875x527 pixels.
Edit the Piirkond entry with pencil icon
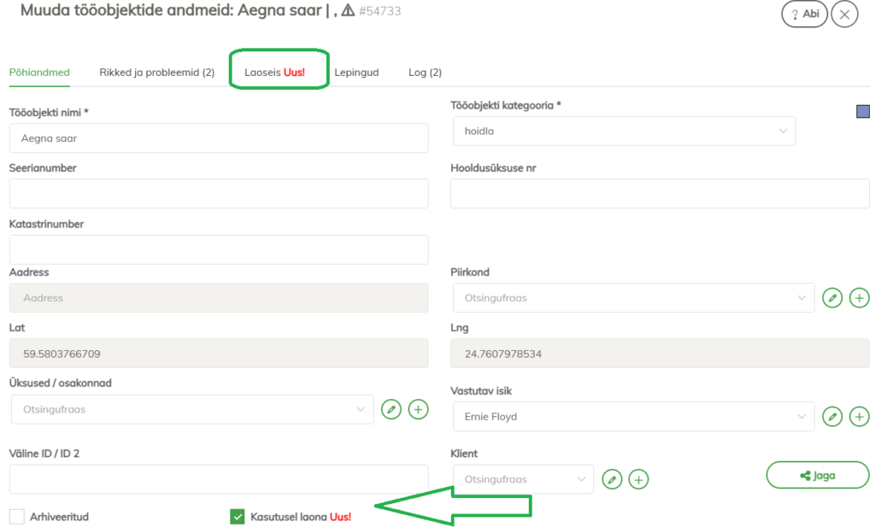point(832,298)
